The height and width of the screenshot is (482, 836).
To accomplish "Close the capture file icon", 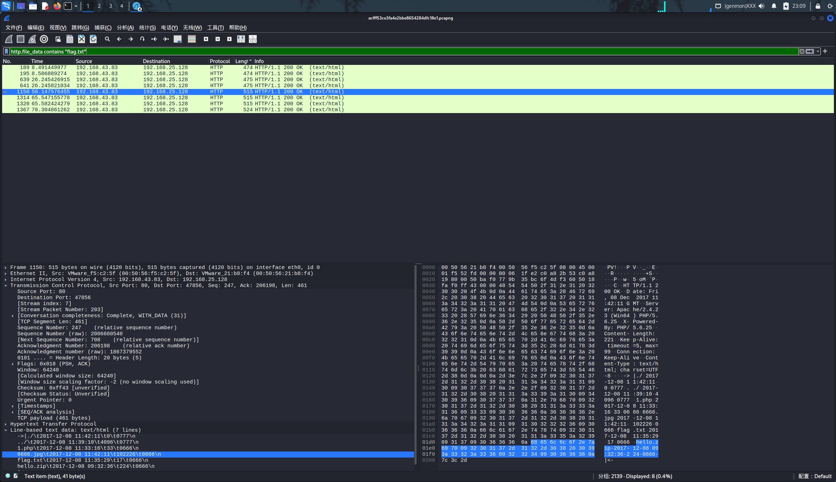I will [82, 39].
